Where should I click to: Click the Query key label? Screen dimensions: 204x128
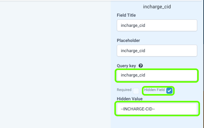[x=126, y=66]
